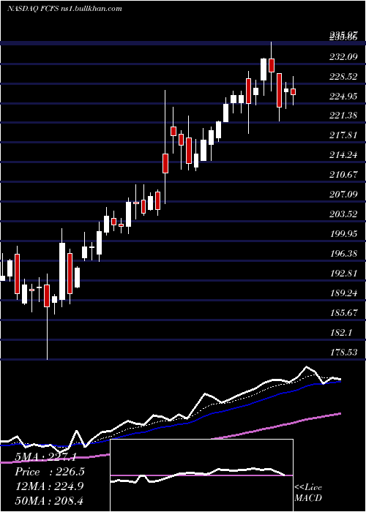Click the 214.24 price level label
Viewport: 366px width, 512px height.
[x=343, y=155]
